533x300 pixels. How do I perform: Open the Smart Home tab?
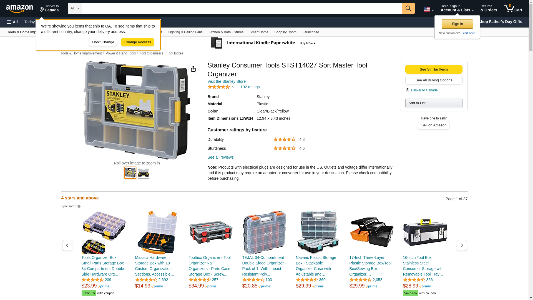[259, 32]
